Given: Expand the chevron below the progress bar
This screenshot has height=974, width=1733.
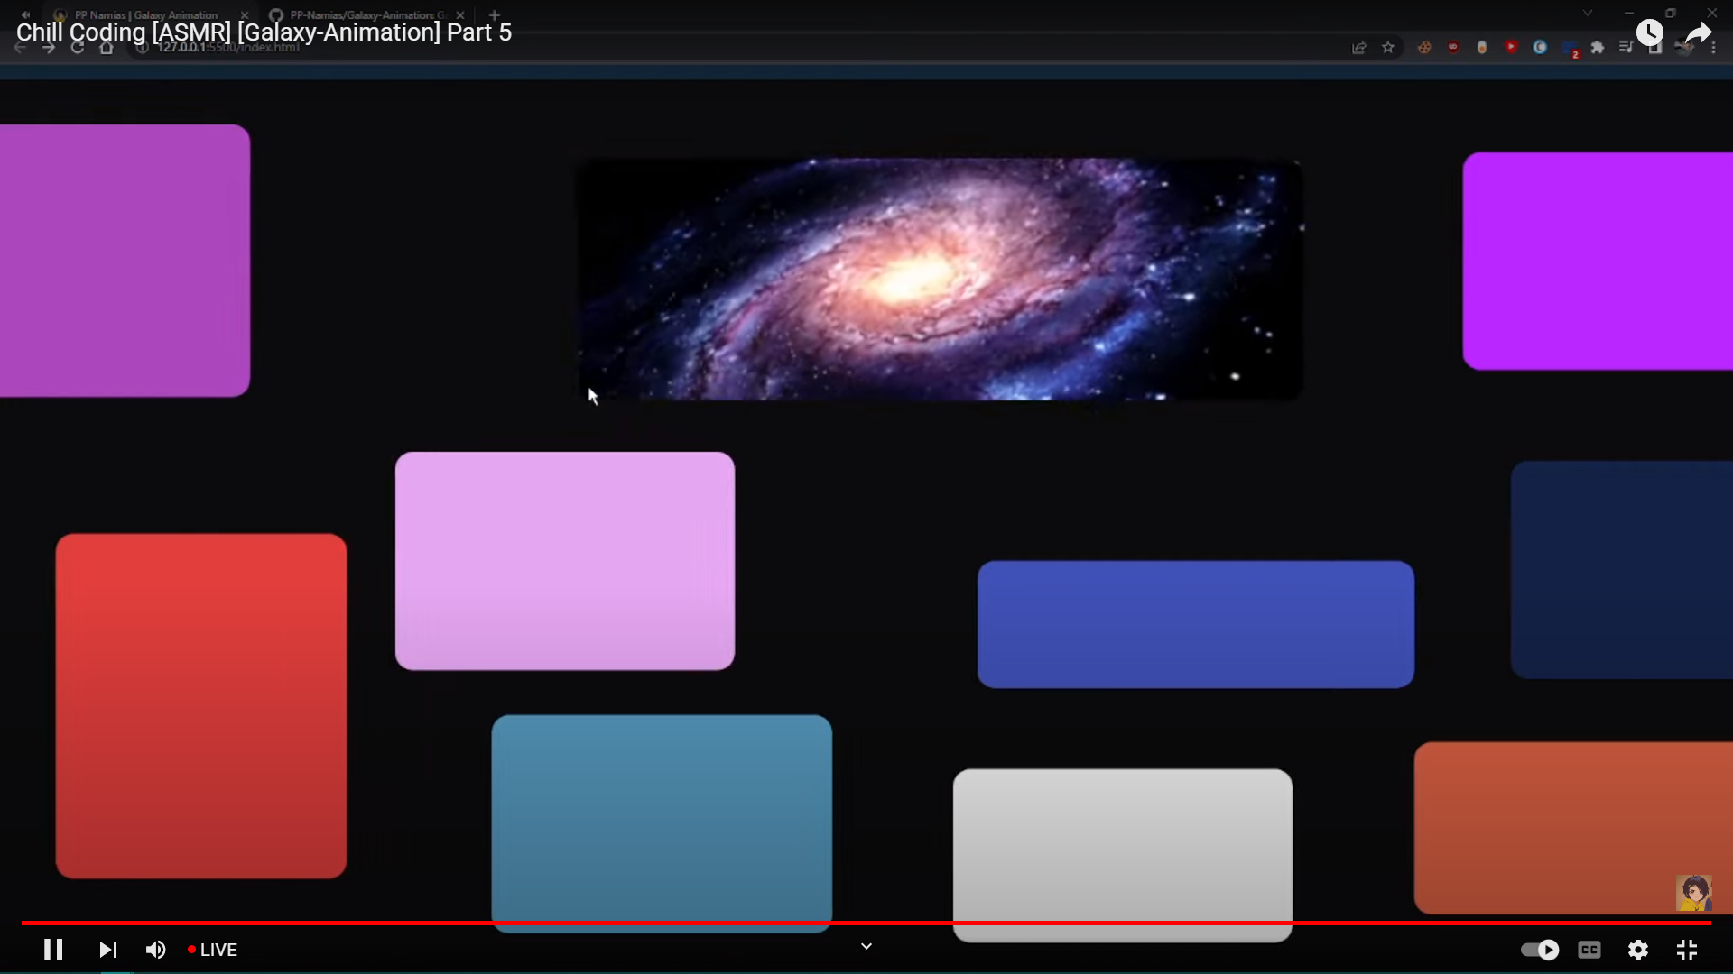Looking at the screenshot, I should coord(866,946).
